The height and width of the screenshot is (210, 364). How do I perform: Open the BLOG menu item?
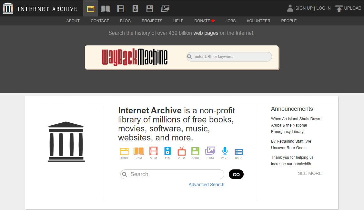(x=125, y=21)
